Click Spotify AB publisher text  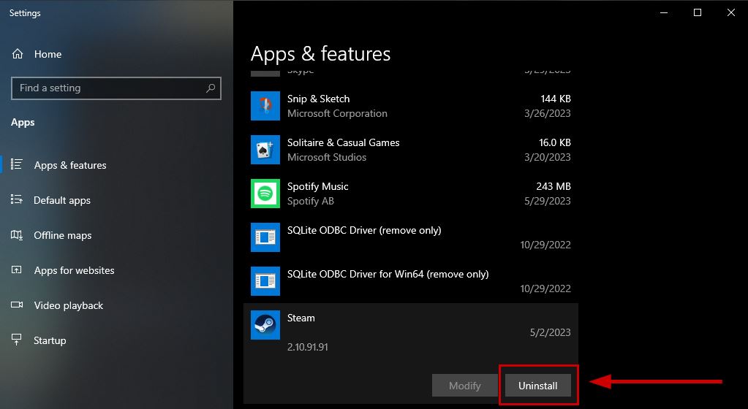(311, 201)
